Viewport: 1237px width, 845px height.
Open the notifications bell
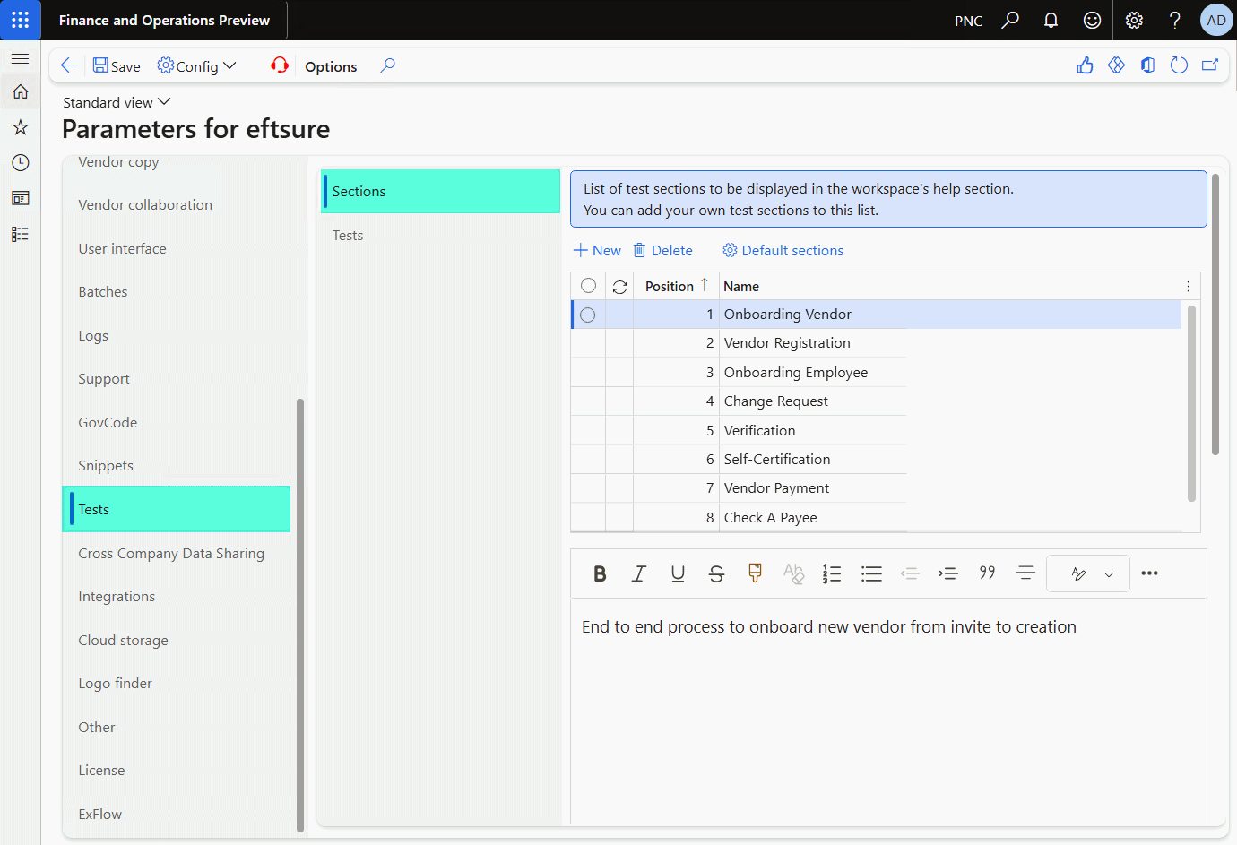[1051, 20]
